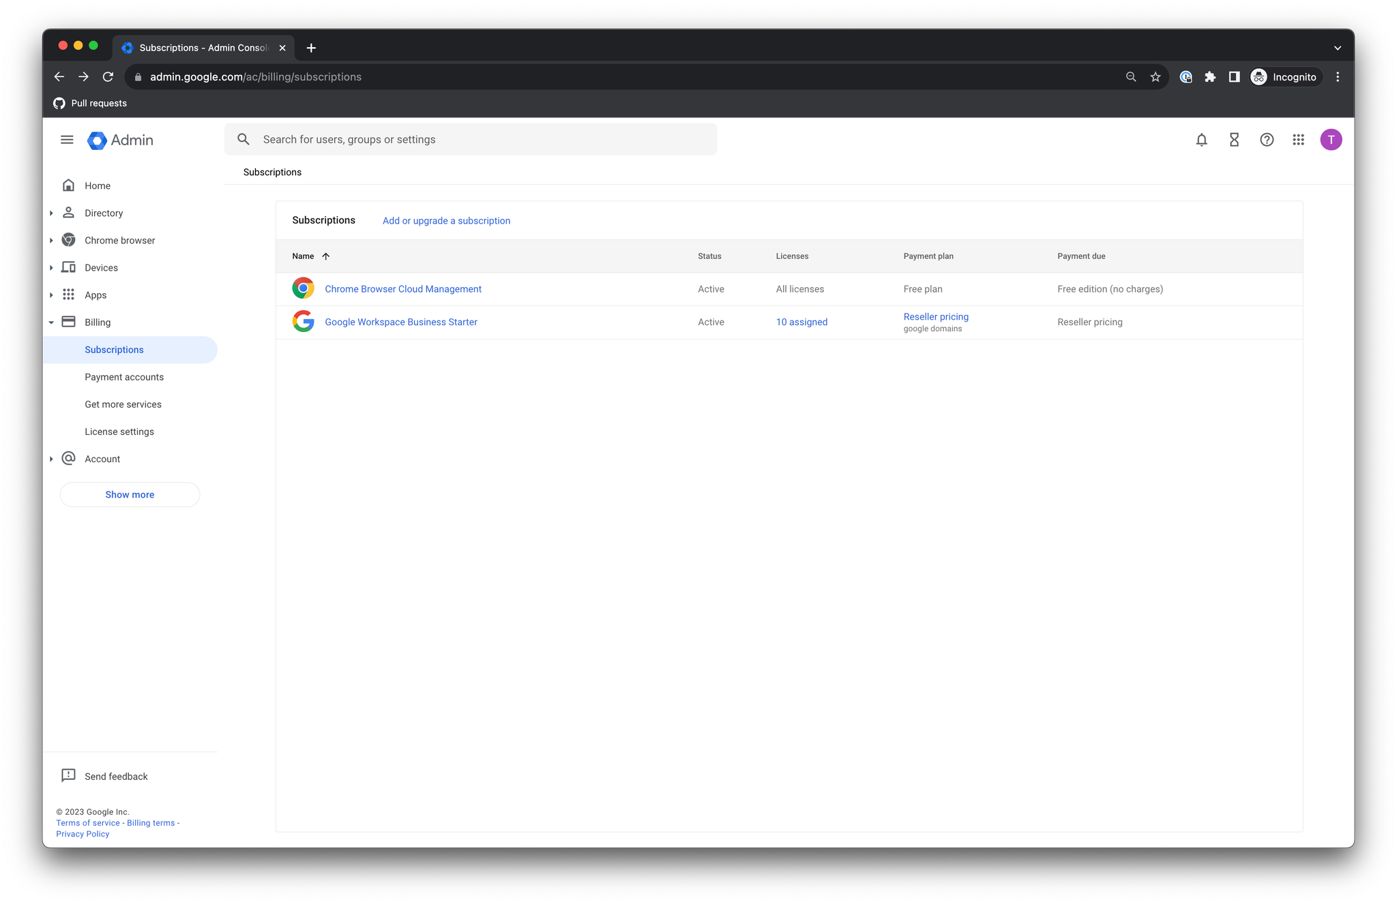Open the help question mark icon
The height and width of the screenshot is (904, 1397).
[1267, 140]
